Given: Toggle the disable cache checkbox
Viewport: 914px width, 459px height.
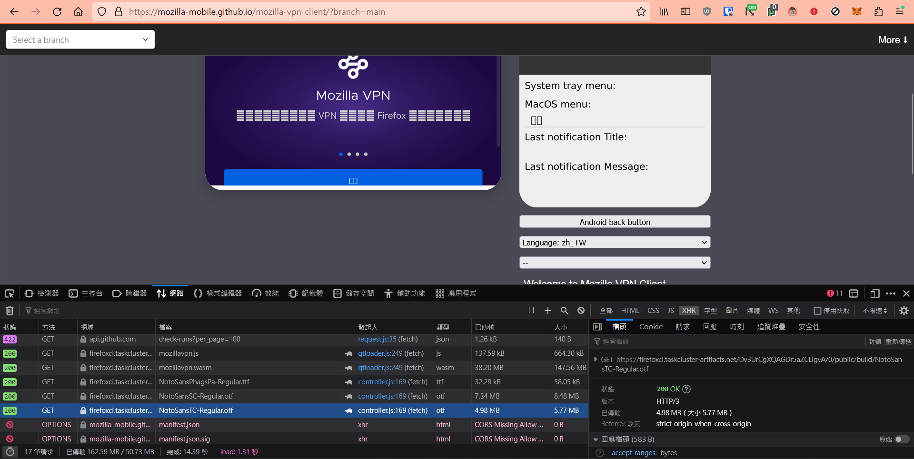Looking at the screenshot, I should (x=817, y=311).
